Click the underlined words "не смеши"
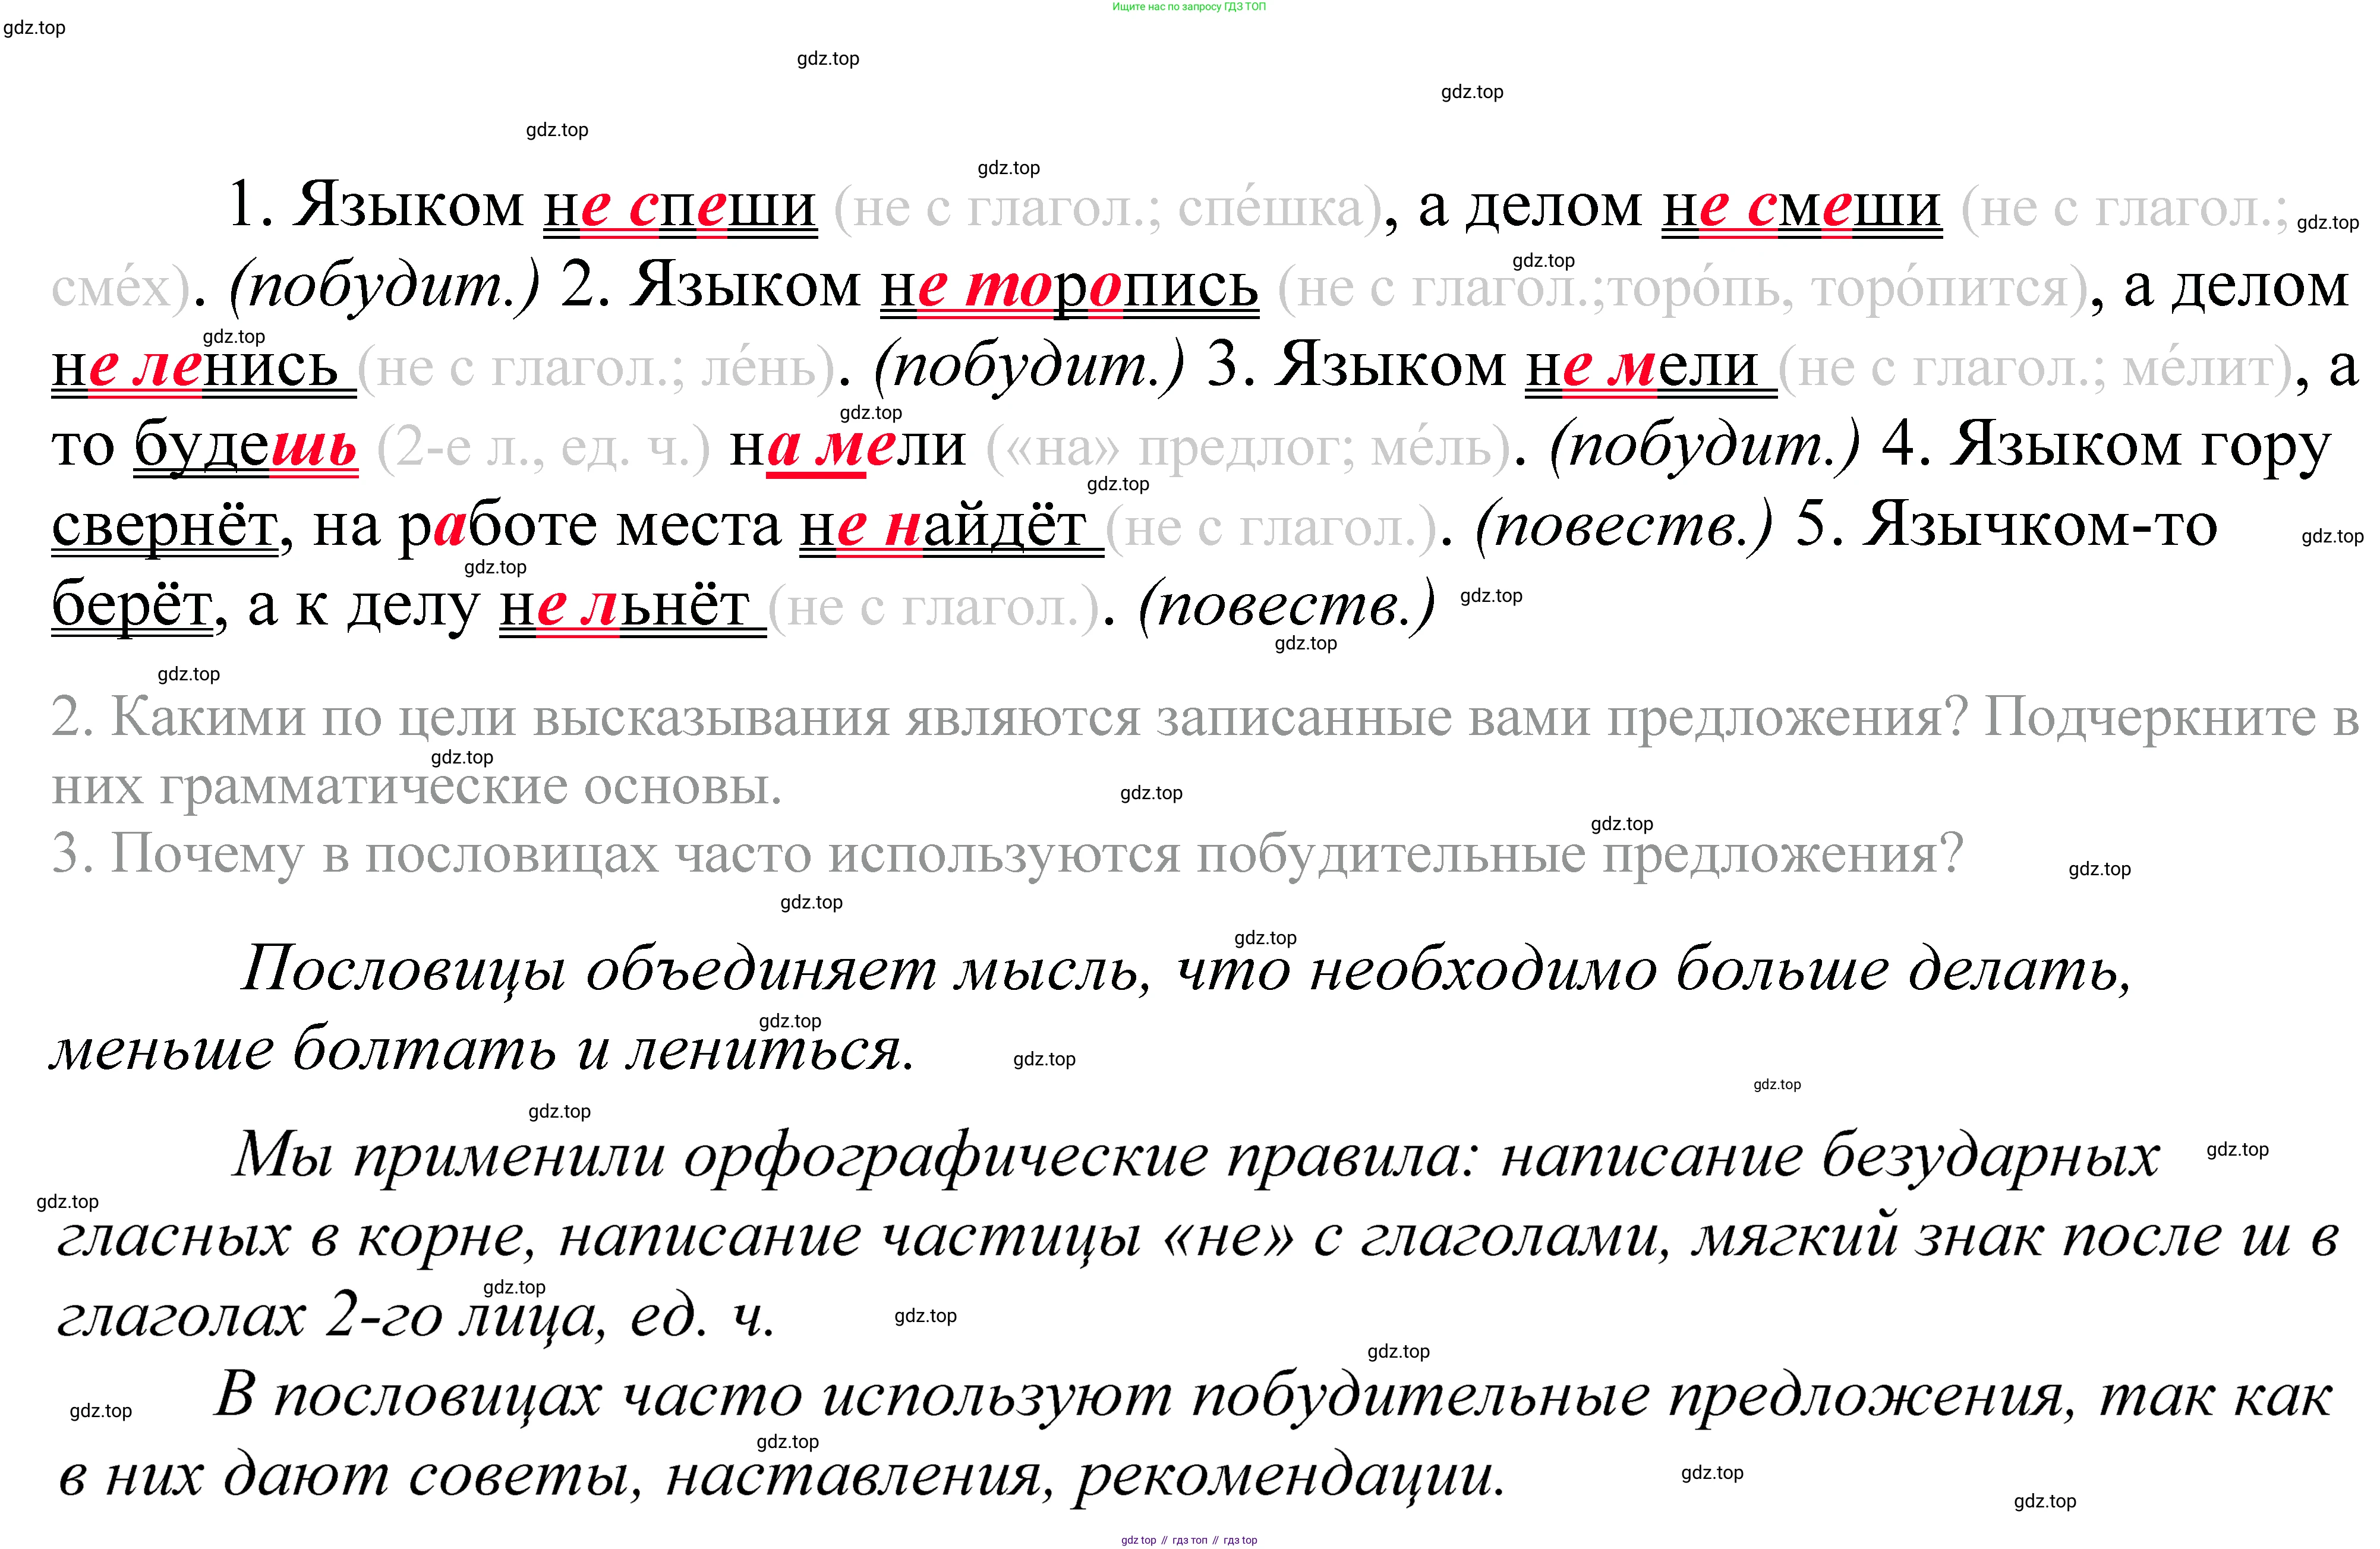The image size is (2380, 1549). [x=1802, y=208]
